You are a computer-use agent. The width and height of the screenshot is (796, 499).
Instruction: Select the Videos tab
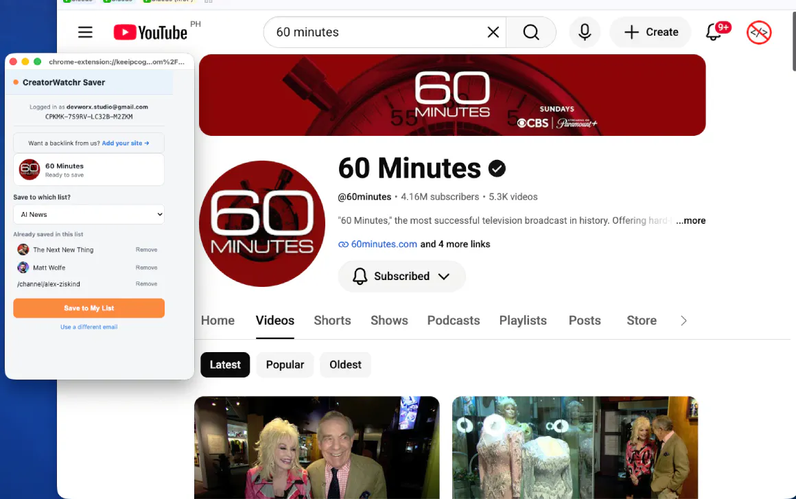275,321
